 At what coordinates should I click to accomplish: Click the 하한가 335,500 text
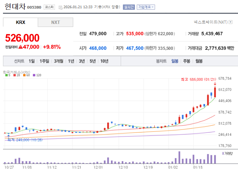pos(160,48)
